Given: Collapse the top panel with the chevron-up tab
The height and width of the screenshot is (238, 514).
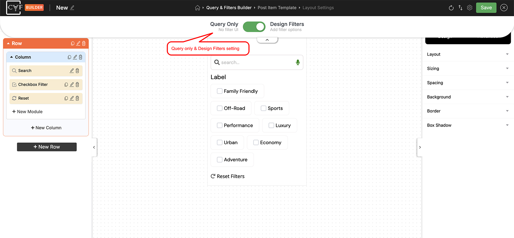Looking at the screenshot, I should 267,40.
